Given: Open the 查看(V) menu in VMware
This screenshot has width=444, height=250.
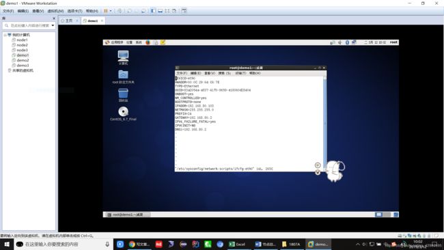Looking at the screenshot, I should point(38,11).
